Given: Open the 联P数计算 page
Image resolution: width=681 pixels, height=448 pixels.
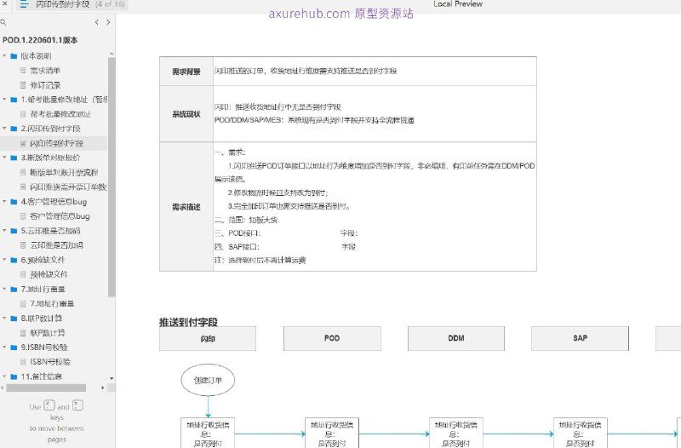Looking at the screenshot, I should tap(48, 333).
